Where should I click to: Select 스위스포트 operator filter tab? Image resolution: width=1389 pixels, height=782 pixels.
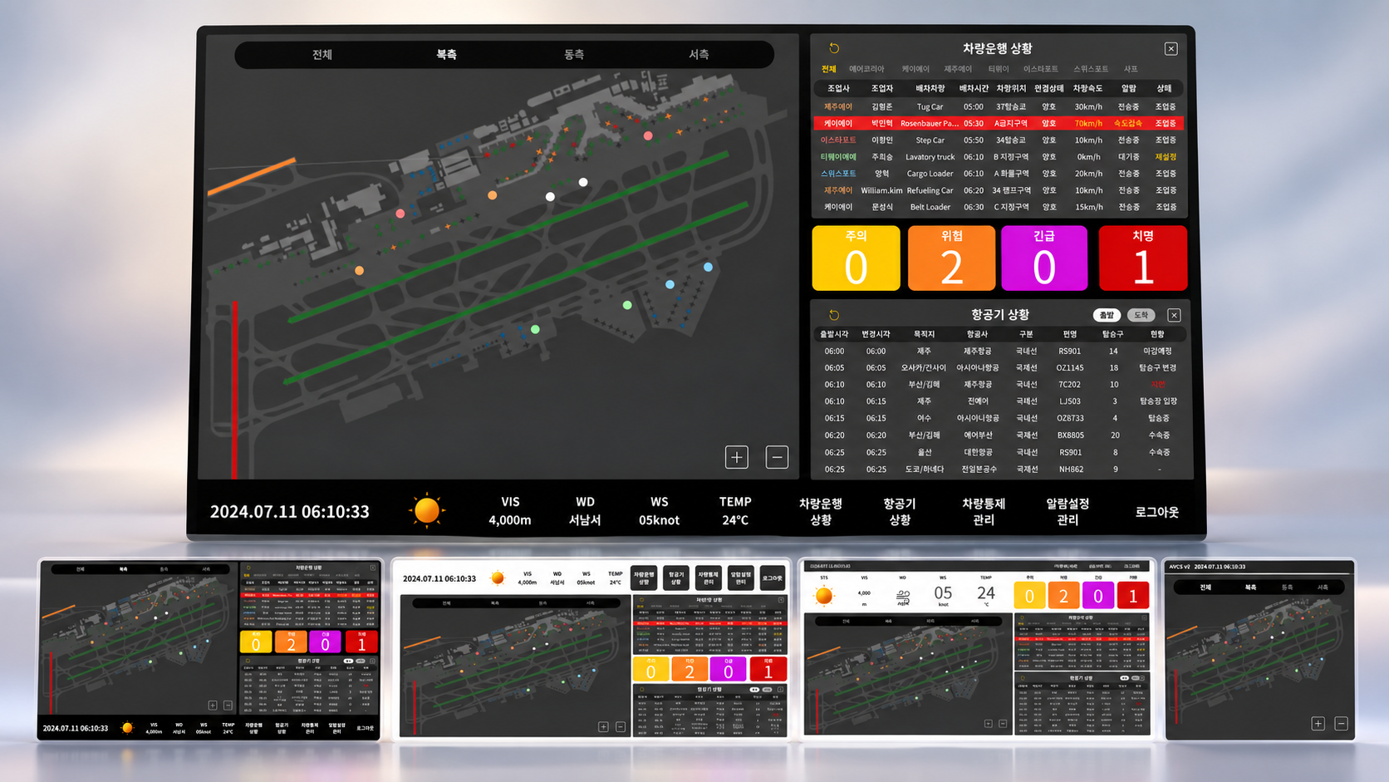(x=1091, y=69)
